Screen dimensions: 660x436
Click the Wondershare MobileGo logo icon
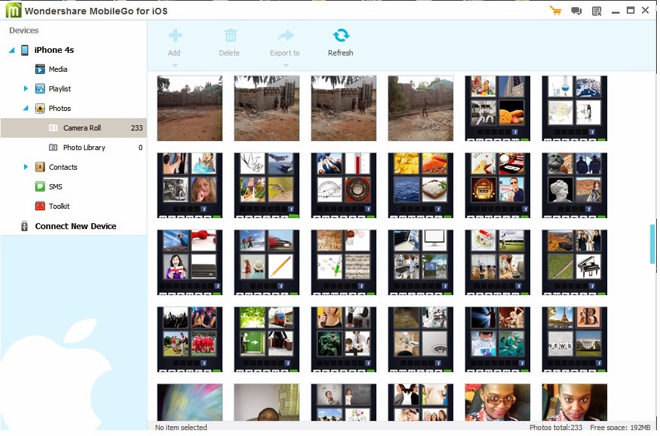pyautogui.click(x=13, y=10)
